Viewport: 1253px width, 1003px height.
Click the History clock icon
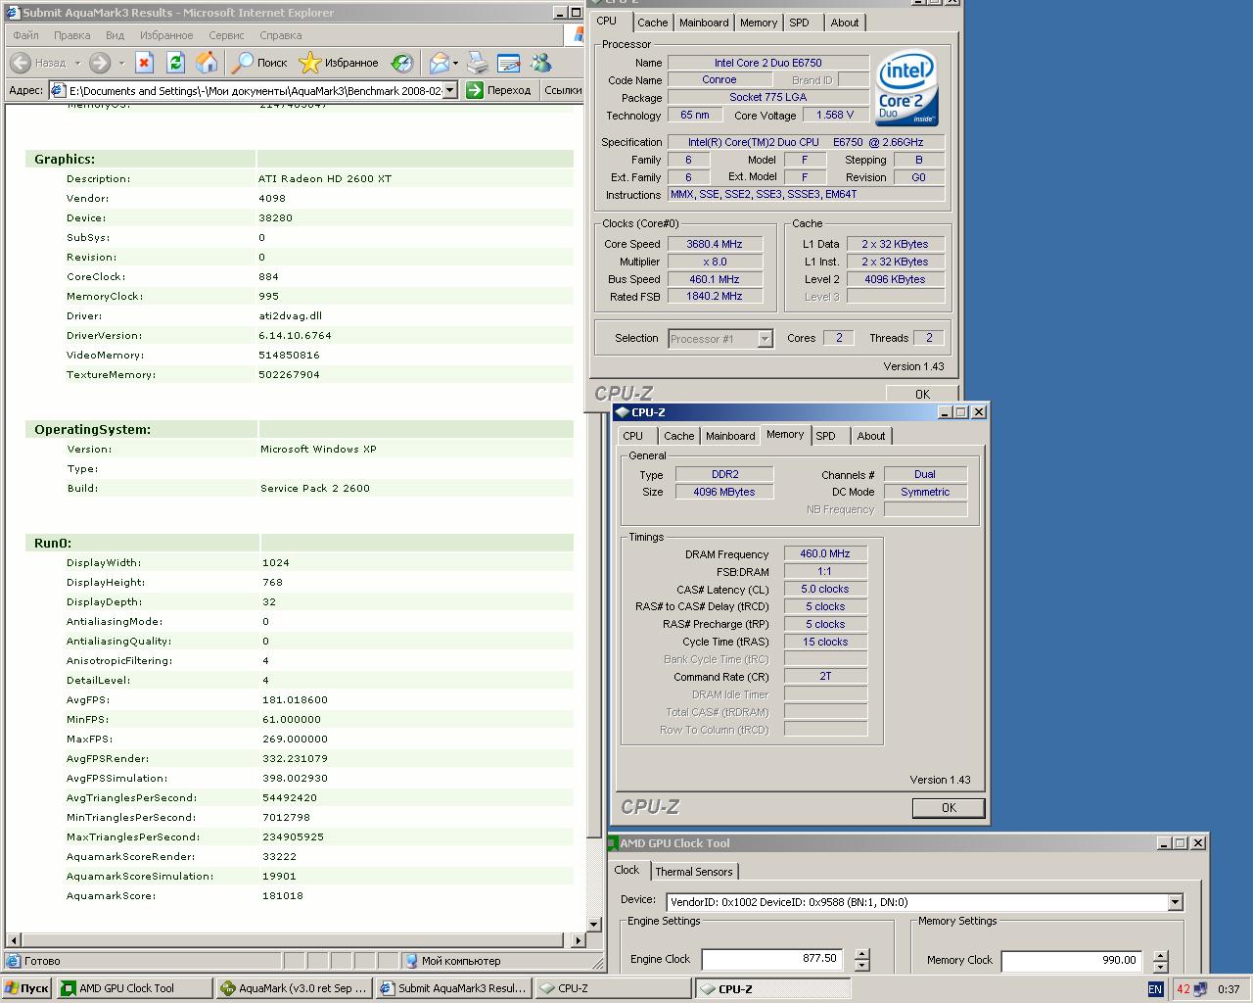point(401,63)
